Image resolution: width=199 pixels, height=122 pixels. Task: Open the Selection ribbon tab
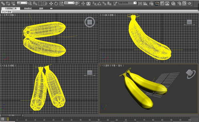41,9
